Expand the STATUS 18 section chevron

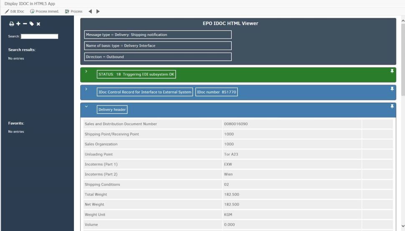[x=86, y=71]
